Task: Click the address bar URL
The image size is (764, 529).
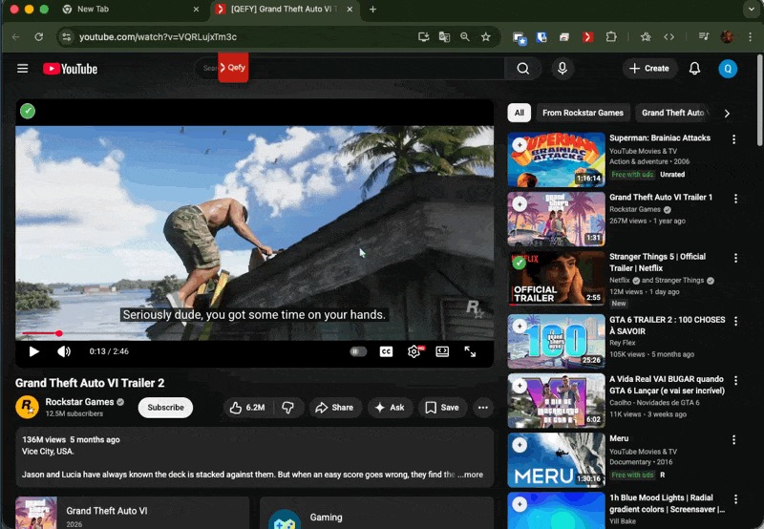Action: pos(158,37)
